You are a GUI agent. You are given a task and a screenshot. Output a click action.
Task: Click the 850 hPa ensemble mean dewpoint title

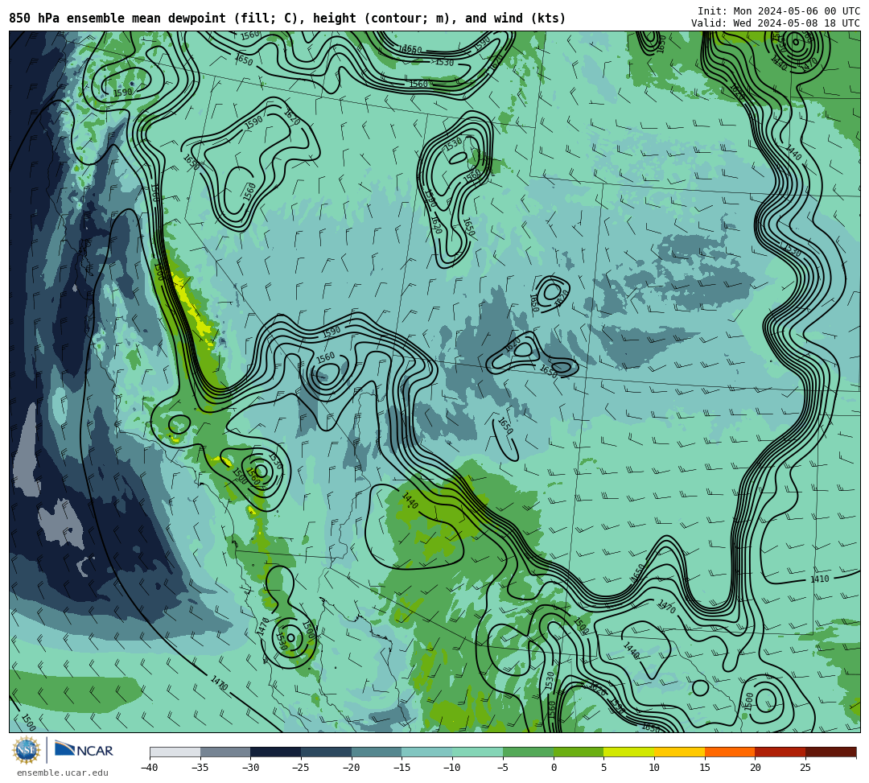point(287,19)
